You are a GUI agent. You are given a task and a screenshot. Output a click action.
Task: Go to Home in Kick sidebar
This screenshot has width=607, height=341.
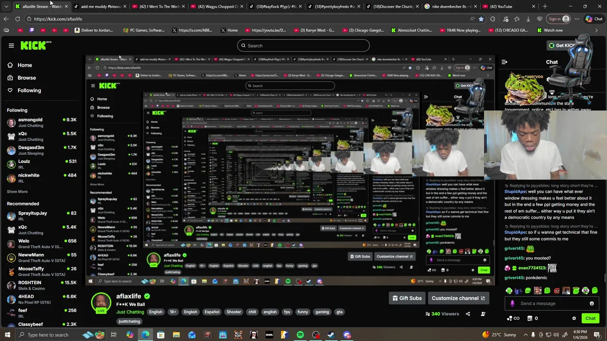pos(20,65)
